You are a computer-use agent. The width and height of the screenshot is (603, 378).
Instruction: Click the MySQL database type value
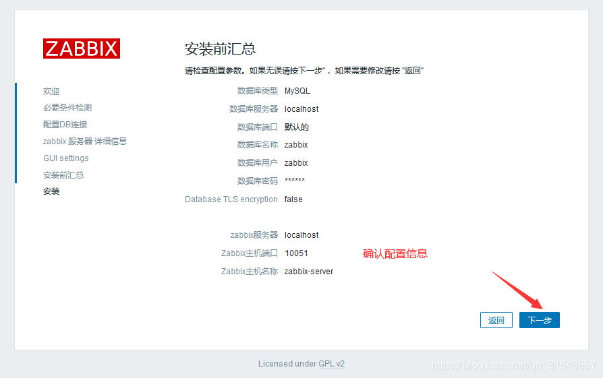[297, 91]
